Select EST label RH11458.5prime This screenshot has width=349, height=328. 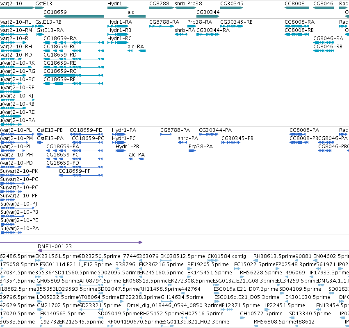click(161, 289)
